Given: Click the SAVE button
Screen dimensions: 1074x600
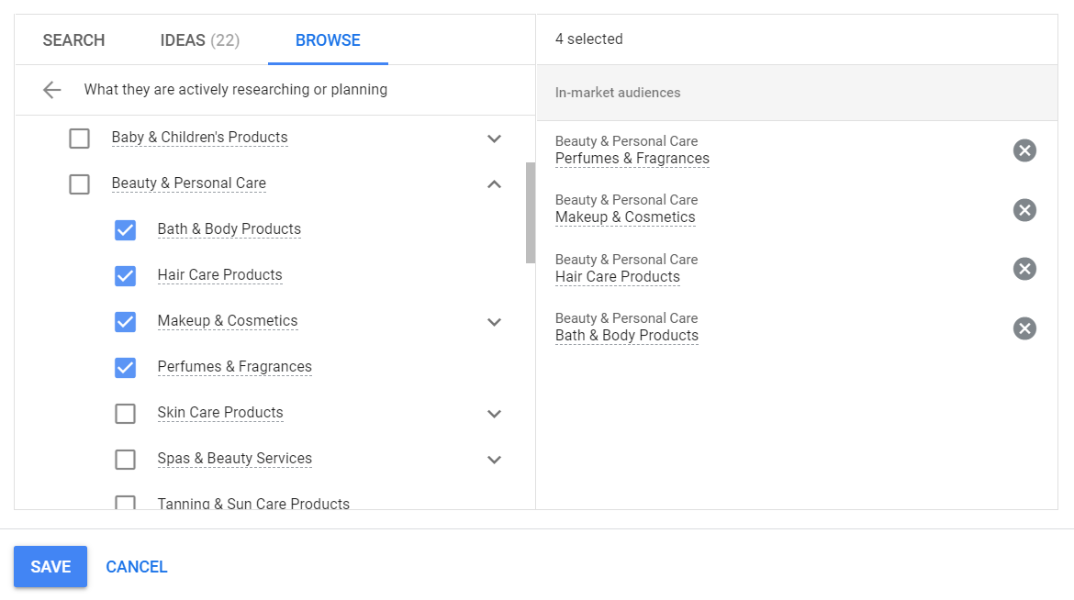Looking at the screenshot, I should point(50,566).
